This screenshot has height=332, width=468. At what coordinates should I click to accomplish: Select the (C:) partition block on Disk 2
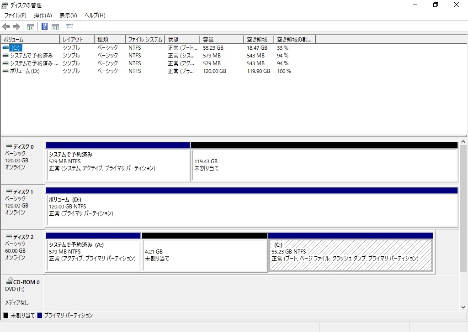coord(351,252)
